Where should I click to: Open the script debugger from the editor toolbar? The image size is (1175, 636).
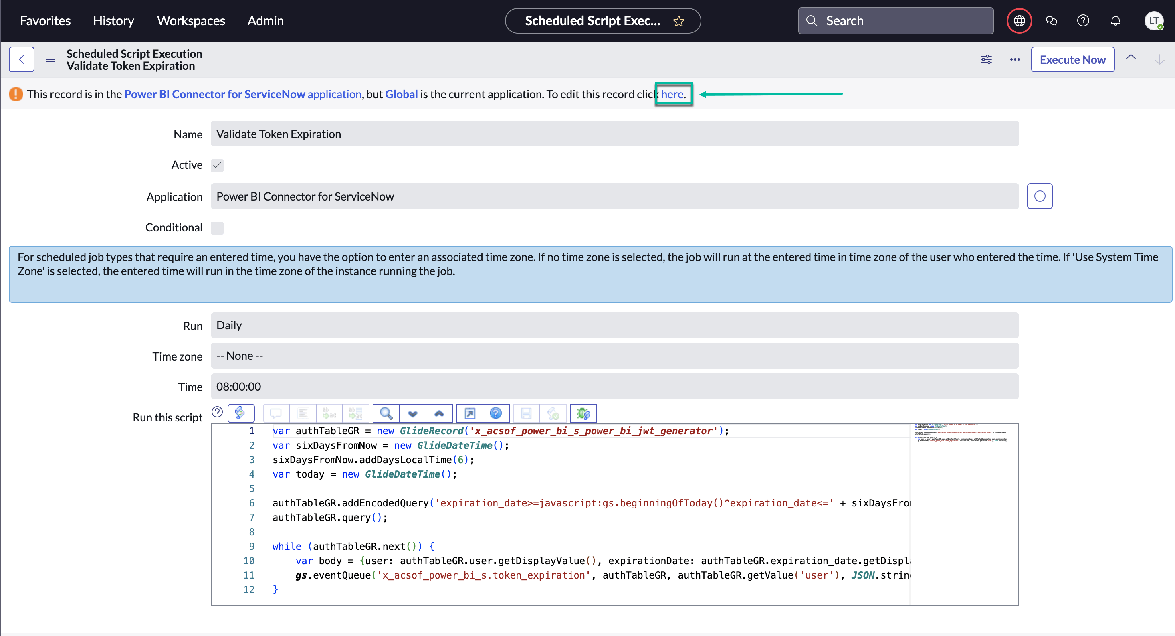click(x=583, y=413)
